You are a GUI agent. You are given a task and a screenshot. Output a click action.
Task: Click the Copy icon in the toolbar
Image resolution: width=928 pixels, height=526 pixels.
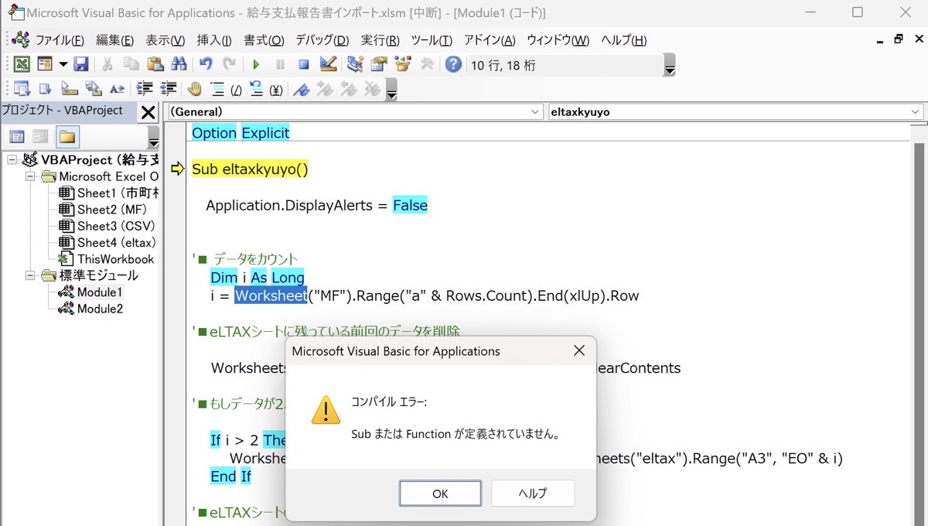pyautogui.click(x=131, y=64)
